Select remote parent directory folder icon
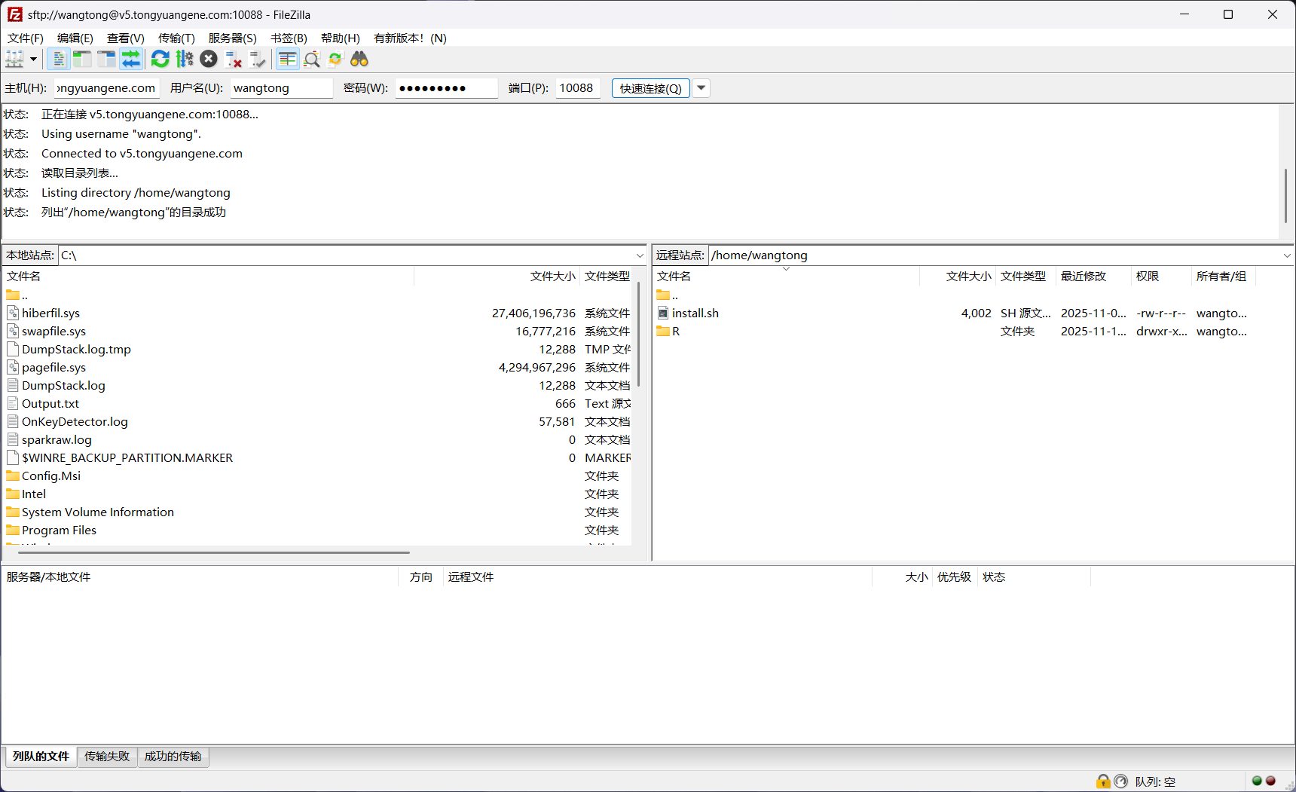Screen dimensions: 1296x792 click(663, 295)
